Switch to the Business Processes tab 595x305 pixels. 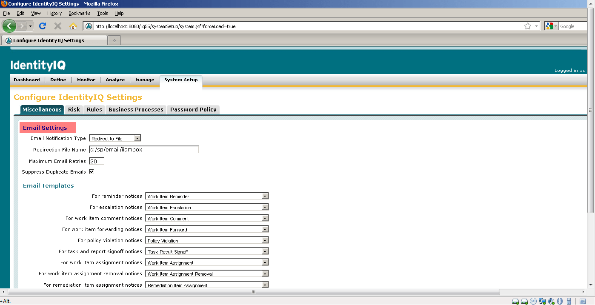(136, 110)
